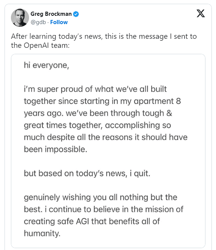216x250 pixels.
Task: Click 'best. i continue to believe in the mission of'
Action: click(104, 209)
